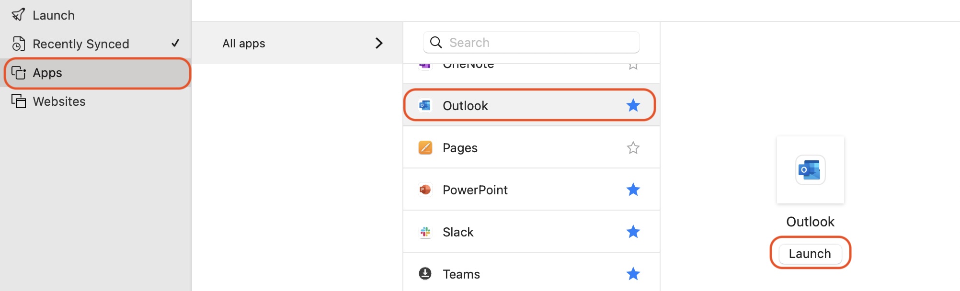Select the Slack row text
The width and height of the screenshot is (960, 291).
click(458, 232)
